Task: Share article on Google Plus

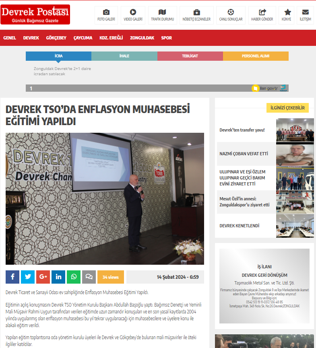Action: (x=43, y=277)
